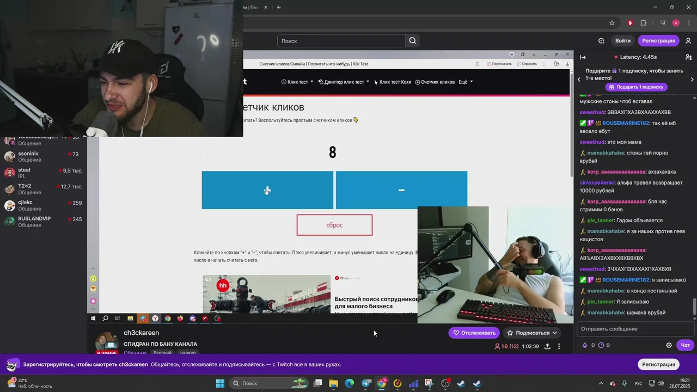Open Chrome new tab with plus icon
The width and height of the screenshot is (697, 392).
click(x=279, y=7)
